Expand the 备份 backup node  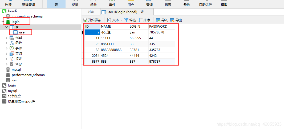point(6,64)
